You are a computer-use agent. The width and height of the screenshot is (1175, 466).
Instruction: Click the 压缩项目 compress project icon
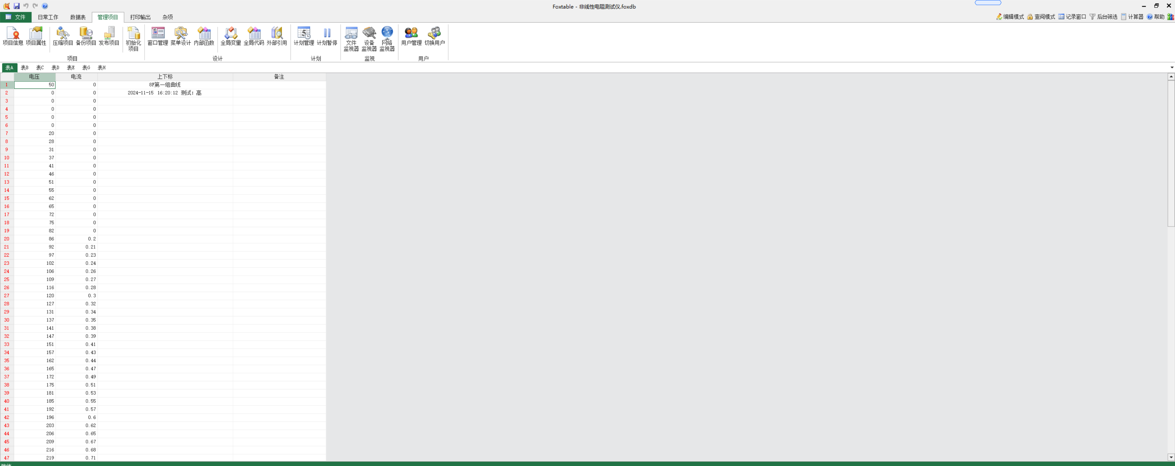(x=63, y=36)
